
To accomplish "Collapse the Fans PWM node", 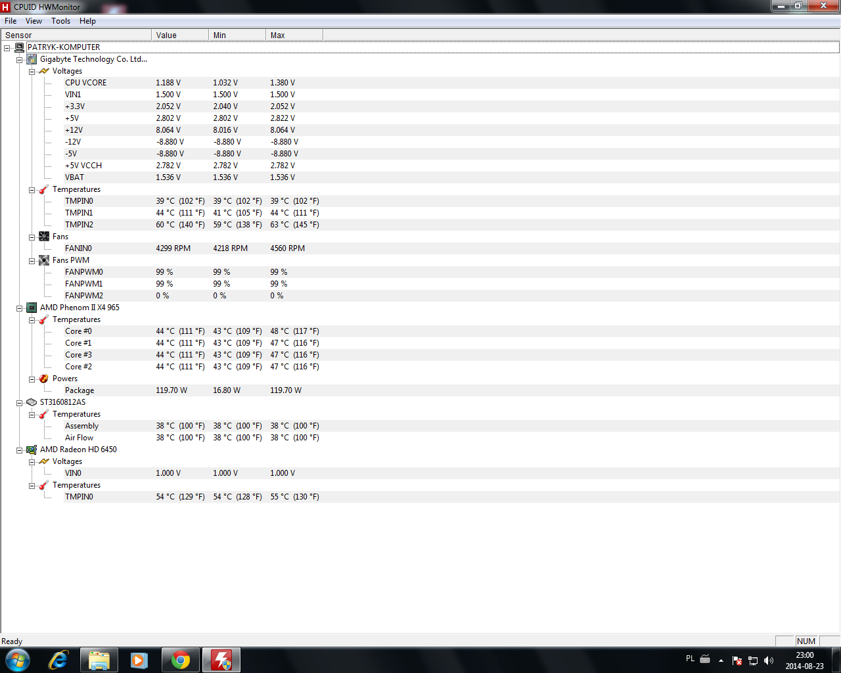I will [x=32, y=261].
